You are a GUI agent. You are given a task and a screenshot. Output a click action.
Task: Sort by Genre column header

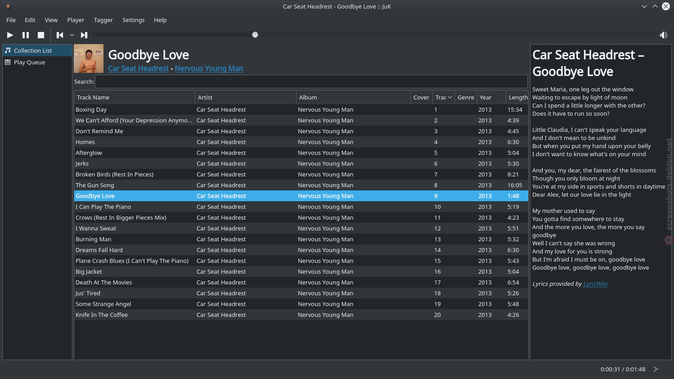[x=466, y=97]
